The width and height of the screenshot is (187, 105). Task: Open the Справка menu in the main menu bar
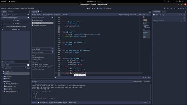[31, 8]
